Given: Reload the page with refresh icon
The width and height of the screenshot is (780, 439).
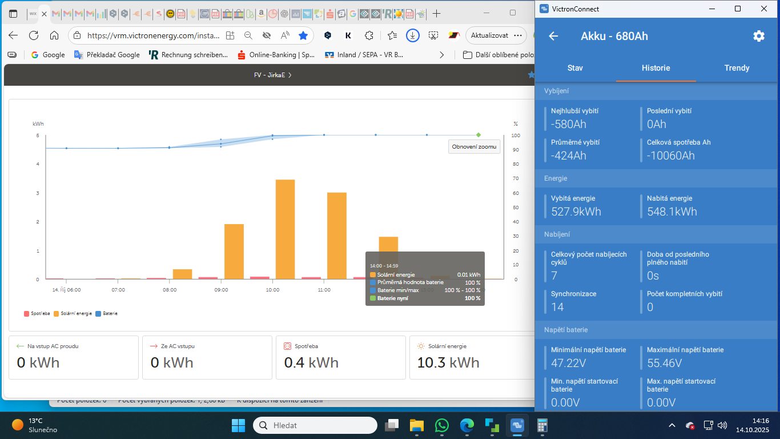Looking at the screenshot, I should click(x=34, y=35).
